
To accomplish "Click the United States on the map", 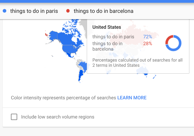I will (x=70, y=49).
